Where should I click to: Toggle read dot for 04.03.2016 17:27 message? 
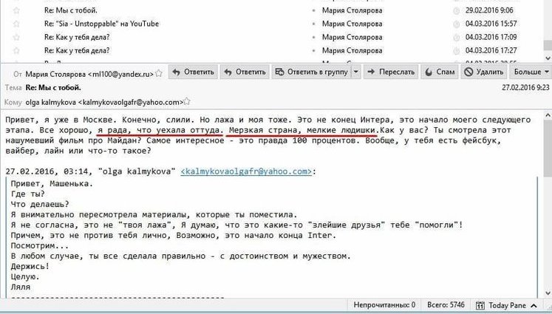(313, 51)
